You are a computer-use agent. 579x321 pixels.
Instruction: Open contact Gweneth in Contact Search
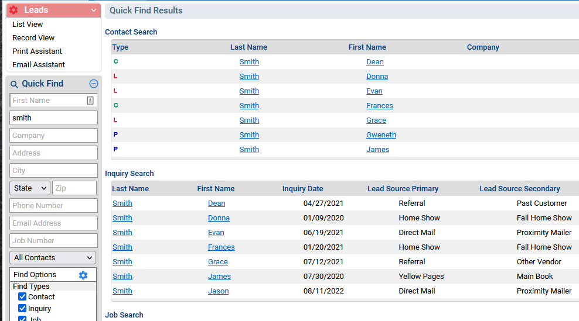click(x=381, y=135)
